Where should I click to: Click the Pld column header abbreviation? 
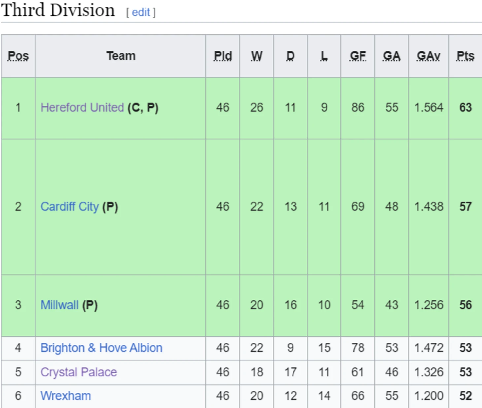[x=223, y=56]
